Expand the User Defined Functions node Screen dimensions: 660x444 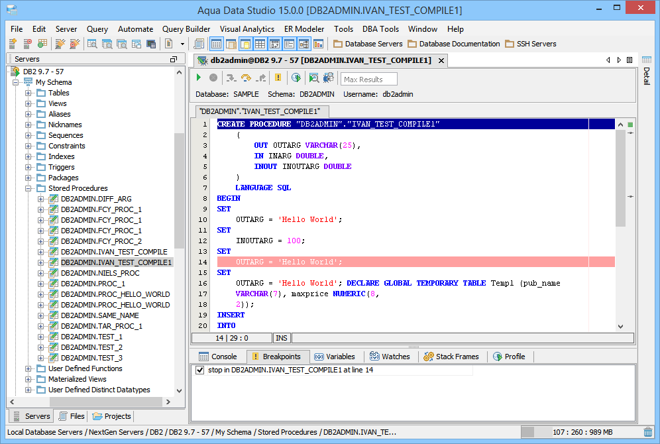pyautogui.click(x=28, y=368)
